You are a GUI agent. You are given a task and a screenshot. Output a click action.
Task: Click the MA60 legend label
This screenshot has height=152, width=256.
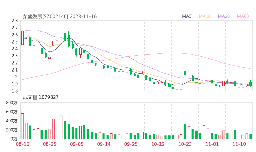[243, 16]
